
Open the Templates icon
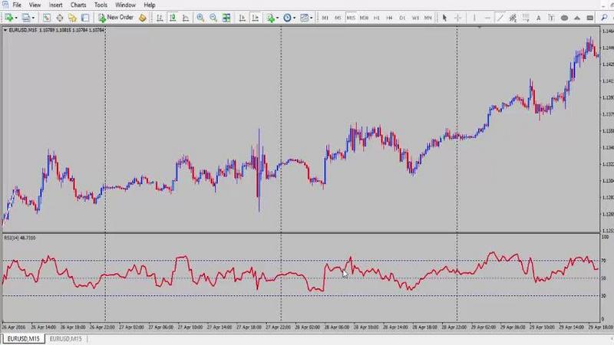[x=304, y=18]
